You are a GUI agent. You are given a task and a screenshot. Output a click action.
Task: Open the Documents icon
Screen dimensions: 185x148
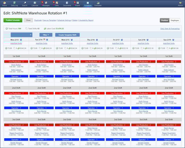pos(67,3)
